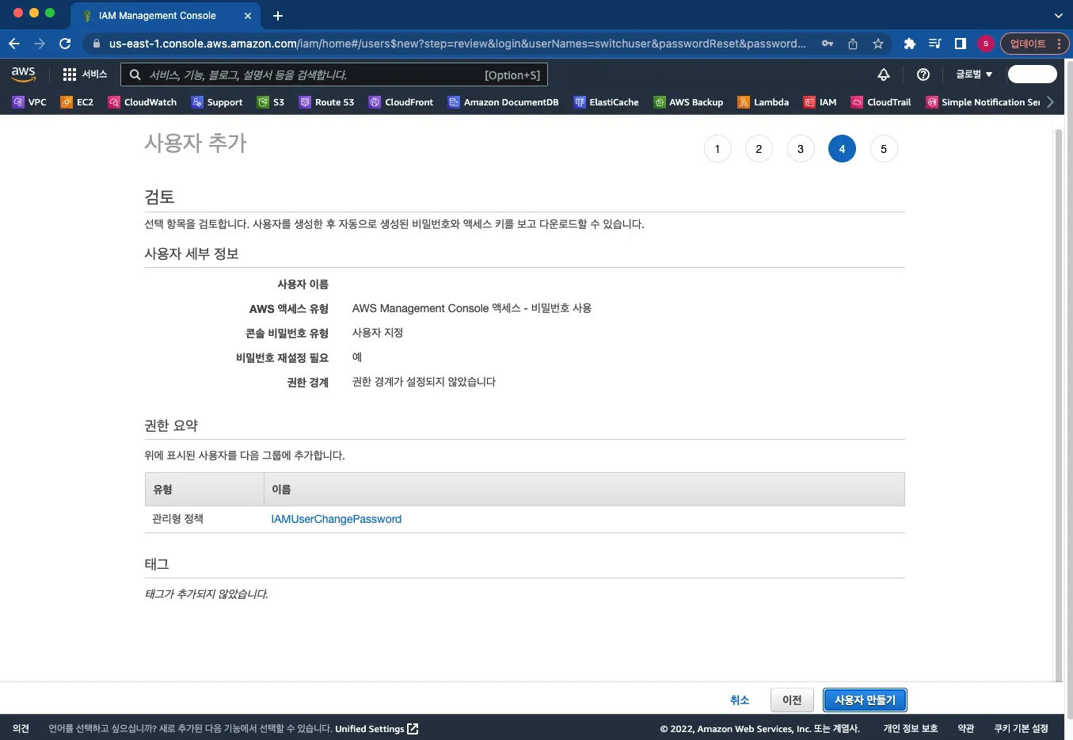Close the IAM Management Console tab
The image size is (1073, 740).
[x=248, y=16]
